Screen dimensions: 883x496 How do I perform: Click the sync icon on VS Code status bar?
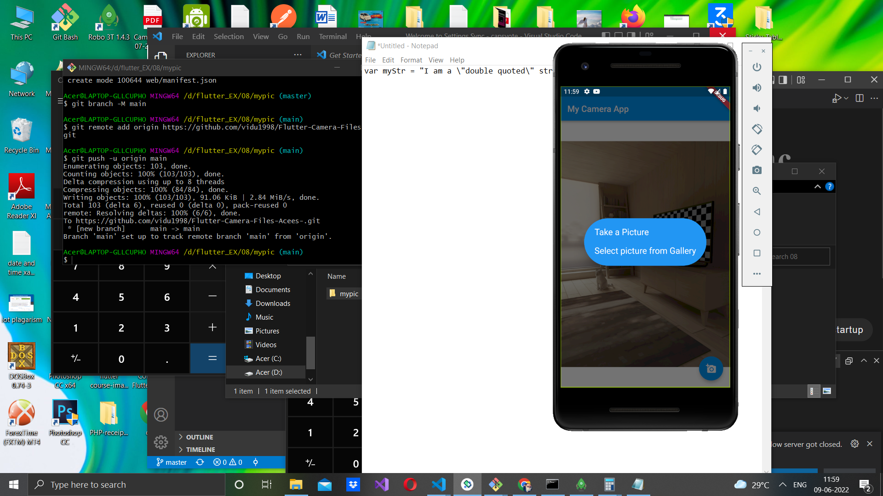[x=200, y=462]
